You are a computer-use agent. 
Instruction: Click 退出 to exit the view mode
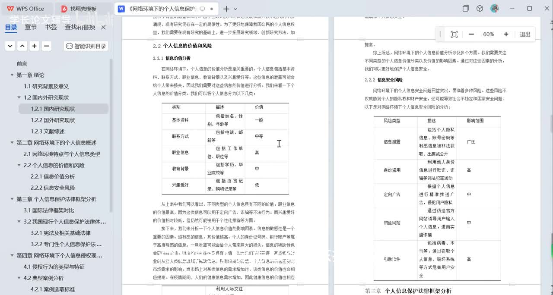[525, 35]
